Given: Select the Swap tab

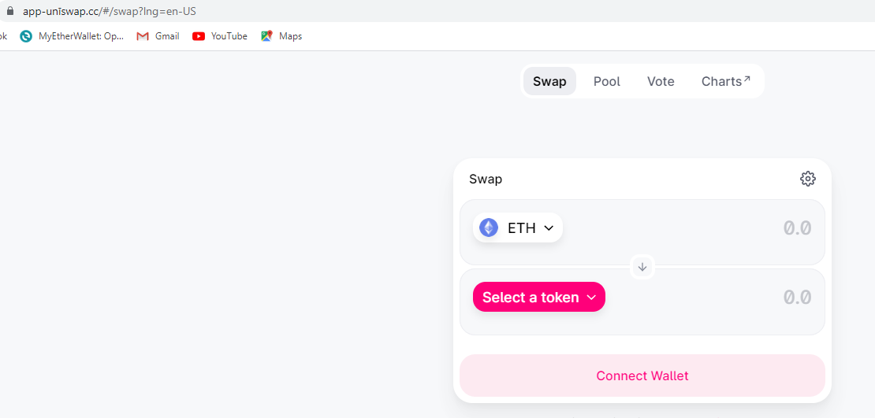Looking at the screenshot, I should click(x=549, y=81).
